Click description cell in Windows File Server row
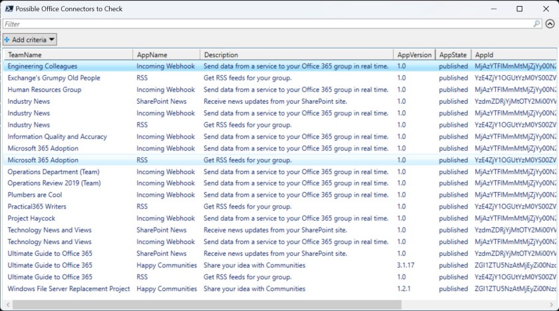The height and width of the screenshot is (311, 559). 254,289
